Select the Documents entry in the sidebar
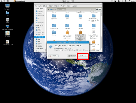The height and width of the screenshot is (103, 136). [x=40, y=35]
